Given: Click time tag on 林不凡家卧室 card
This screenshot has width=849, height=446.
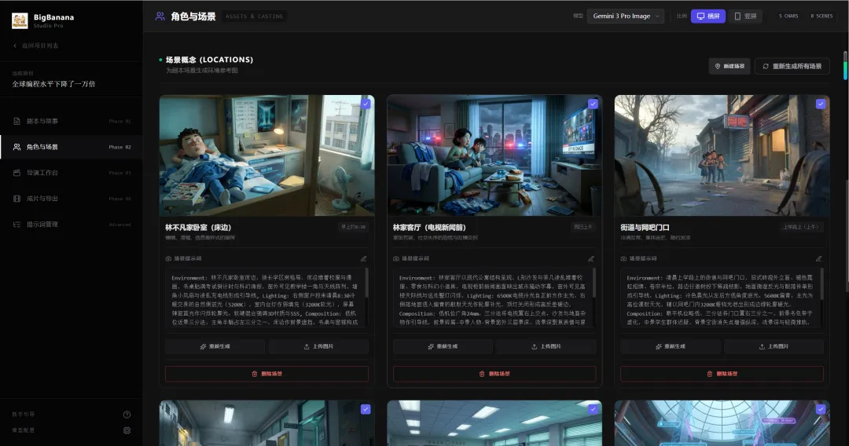Looking at the screenshot, I should (353, 227).
